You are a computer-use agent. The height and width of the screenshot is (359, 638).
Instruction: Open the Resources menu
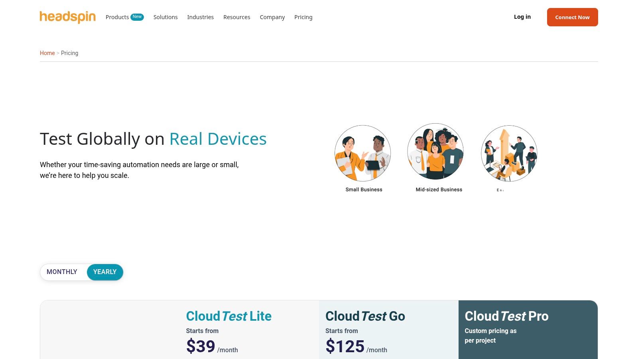(237, 17)
